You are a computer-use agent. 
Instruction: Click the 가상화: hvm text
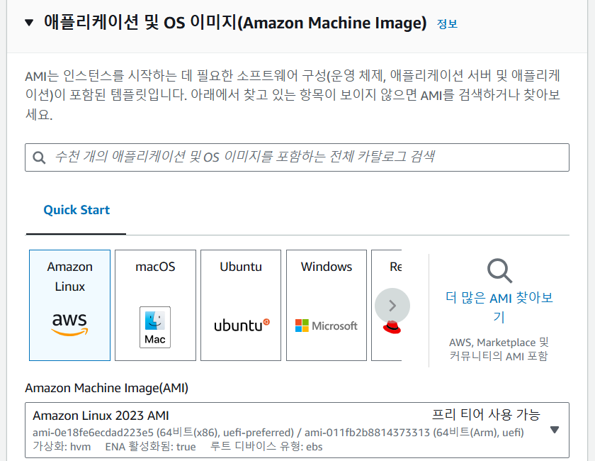(62, 447)
